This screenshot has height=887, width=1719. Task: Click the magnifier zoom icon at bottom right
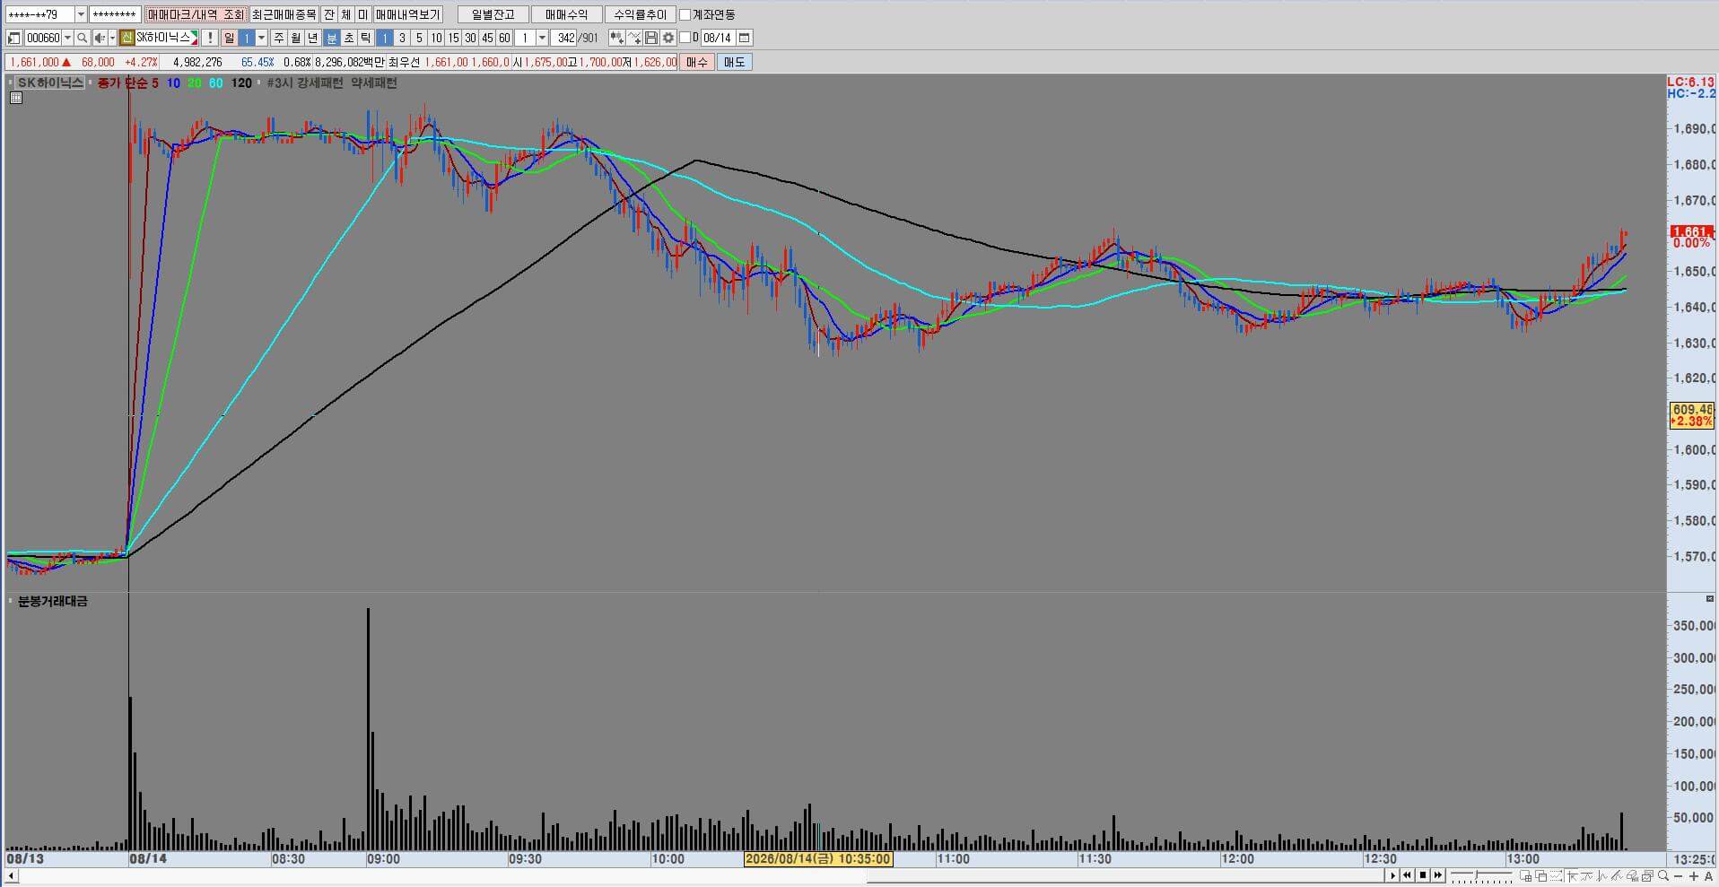[1662, 875]
